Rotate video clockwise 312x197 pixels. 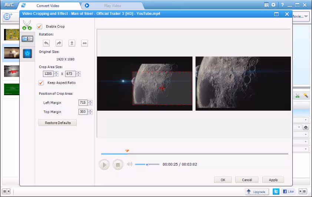[59, 43]
